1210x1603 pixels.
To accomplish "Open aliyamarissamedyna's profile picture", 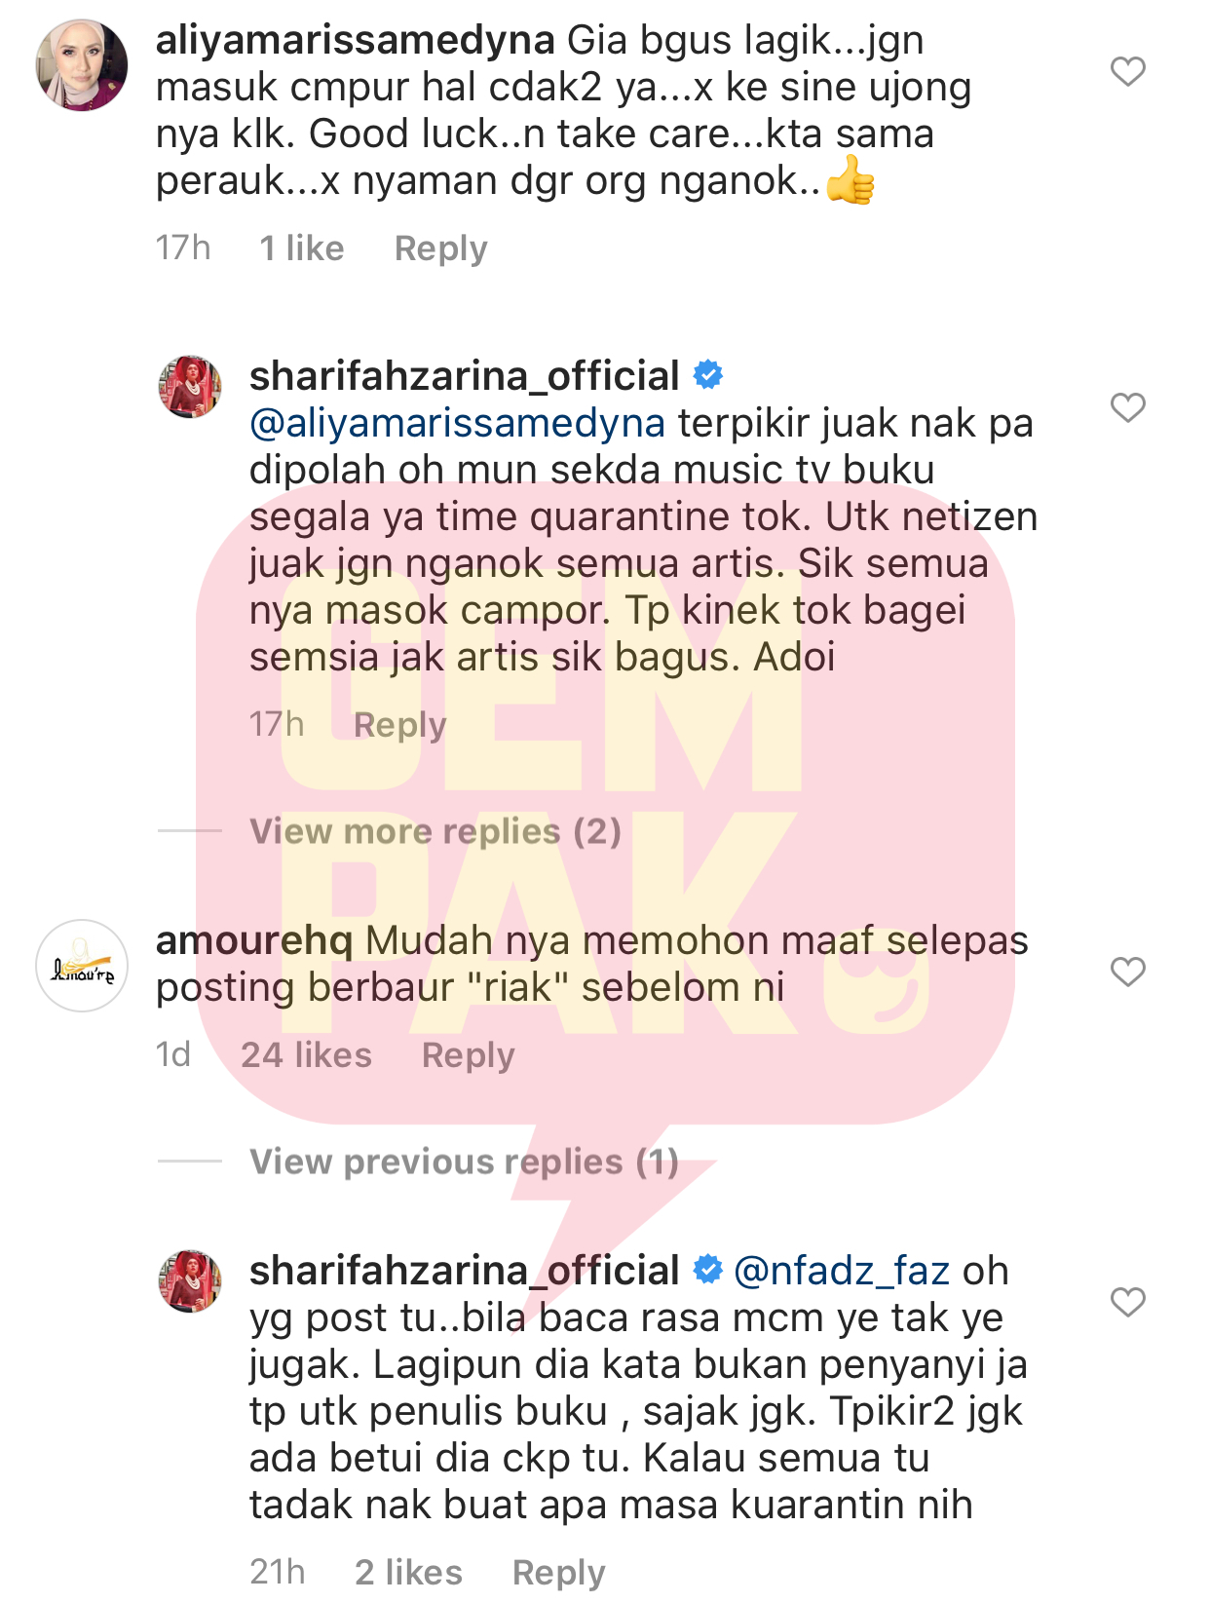I will pos(82,65).
